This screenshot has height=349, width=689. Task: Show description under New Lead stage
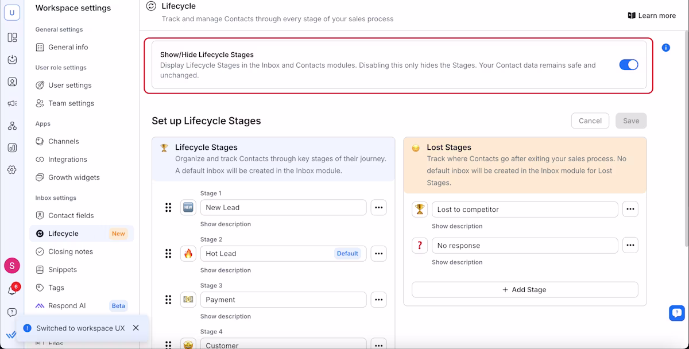[226, 224]
